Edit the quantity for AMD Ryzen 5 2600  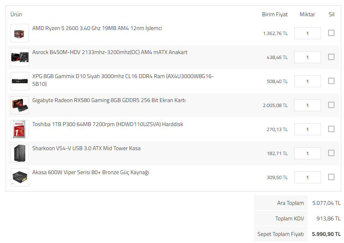(307, 33)
